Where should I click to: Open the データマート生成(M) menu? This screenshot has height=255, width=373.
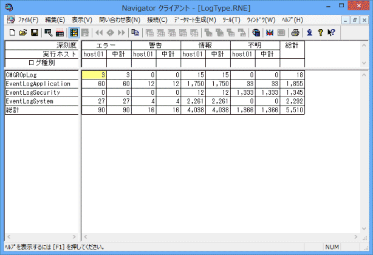[x=194, y=19]
